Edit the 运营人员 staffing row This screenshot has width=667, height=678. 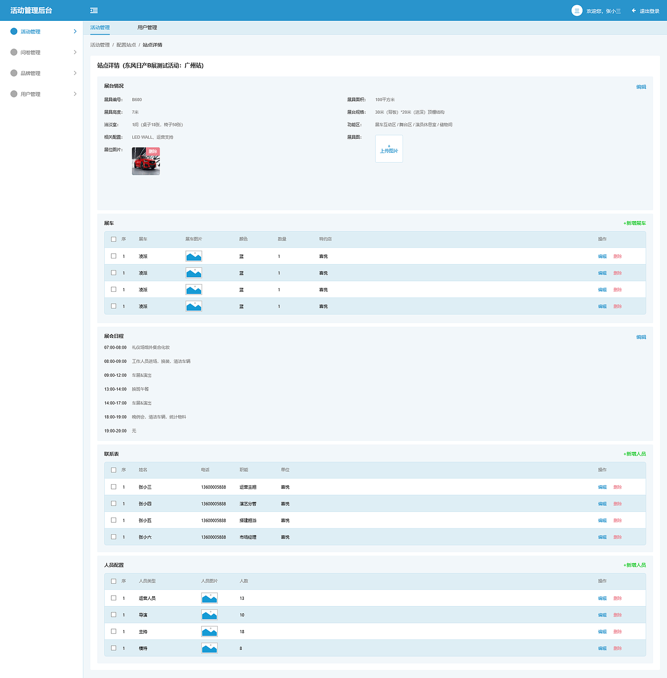pos(602,598)
